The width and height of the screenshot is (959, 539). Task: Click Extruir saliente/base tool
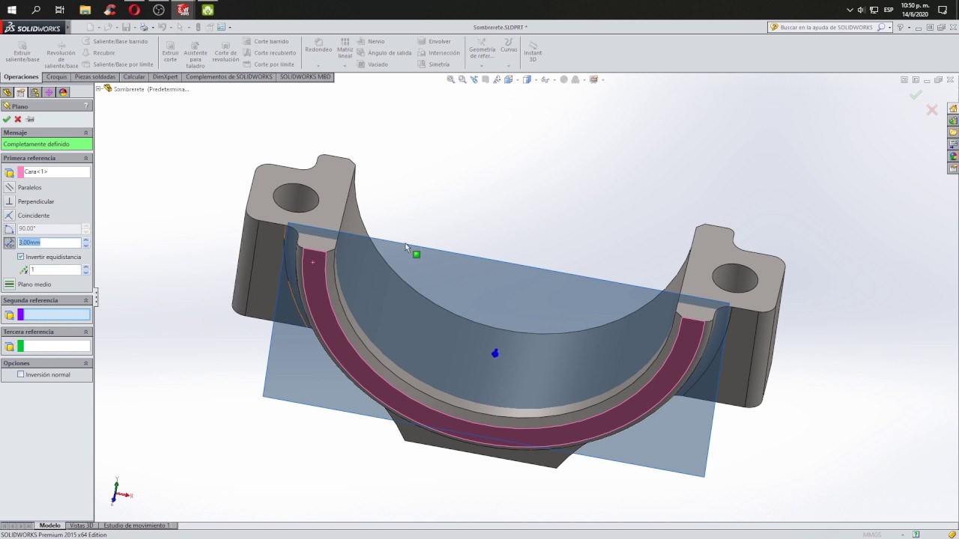[22, 51]
